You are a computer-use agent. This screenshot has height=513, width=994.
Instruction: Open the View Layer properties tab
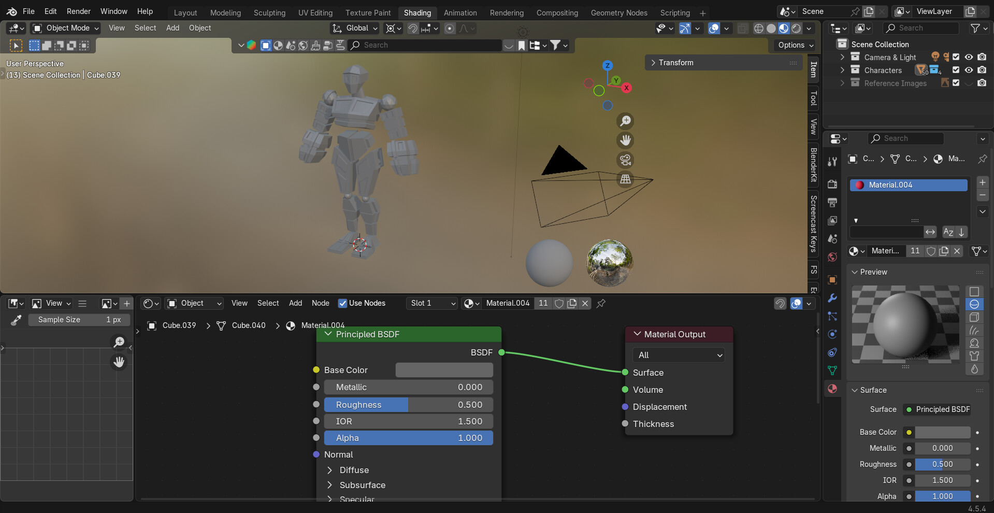[x=832, y=220]
